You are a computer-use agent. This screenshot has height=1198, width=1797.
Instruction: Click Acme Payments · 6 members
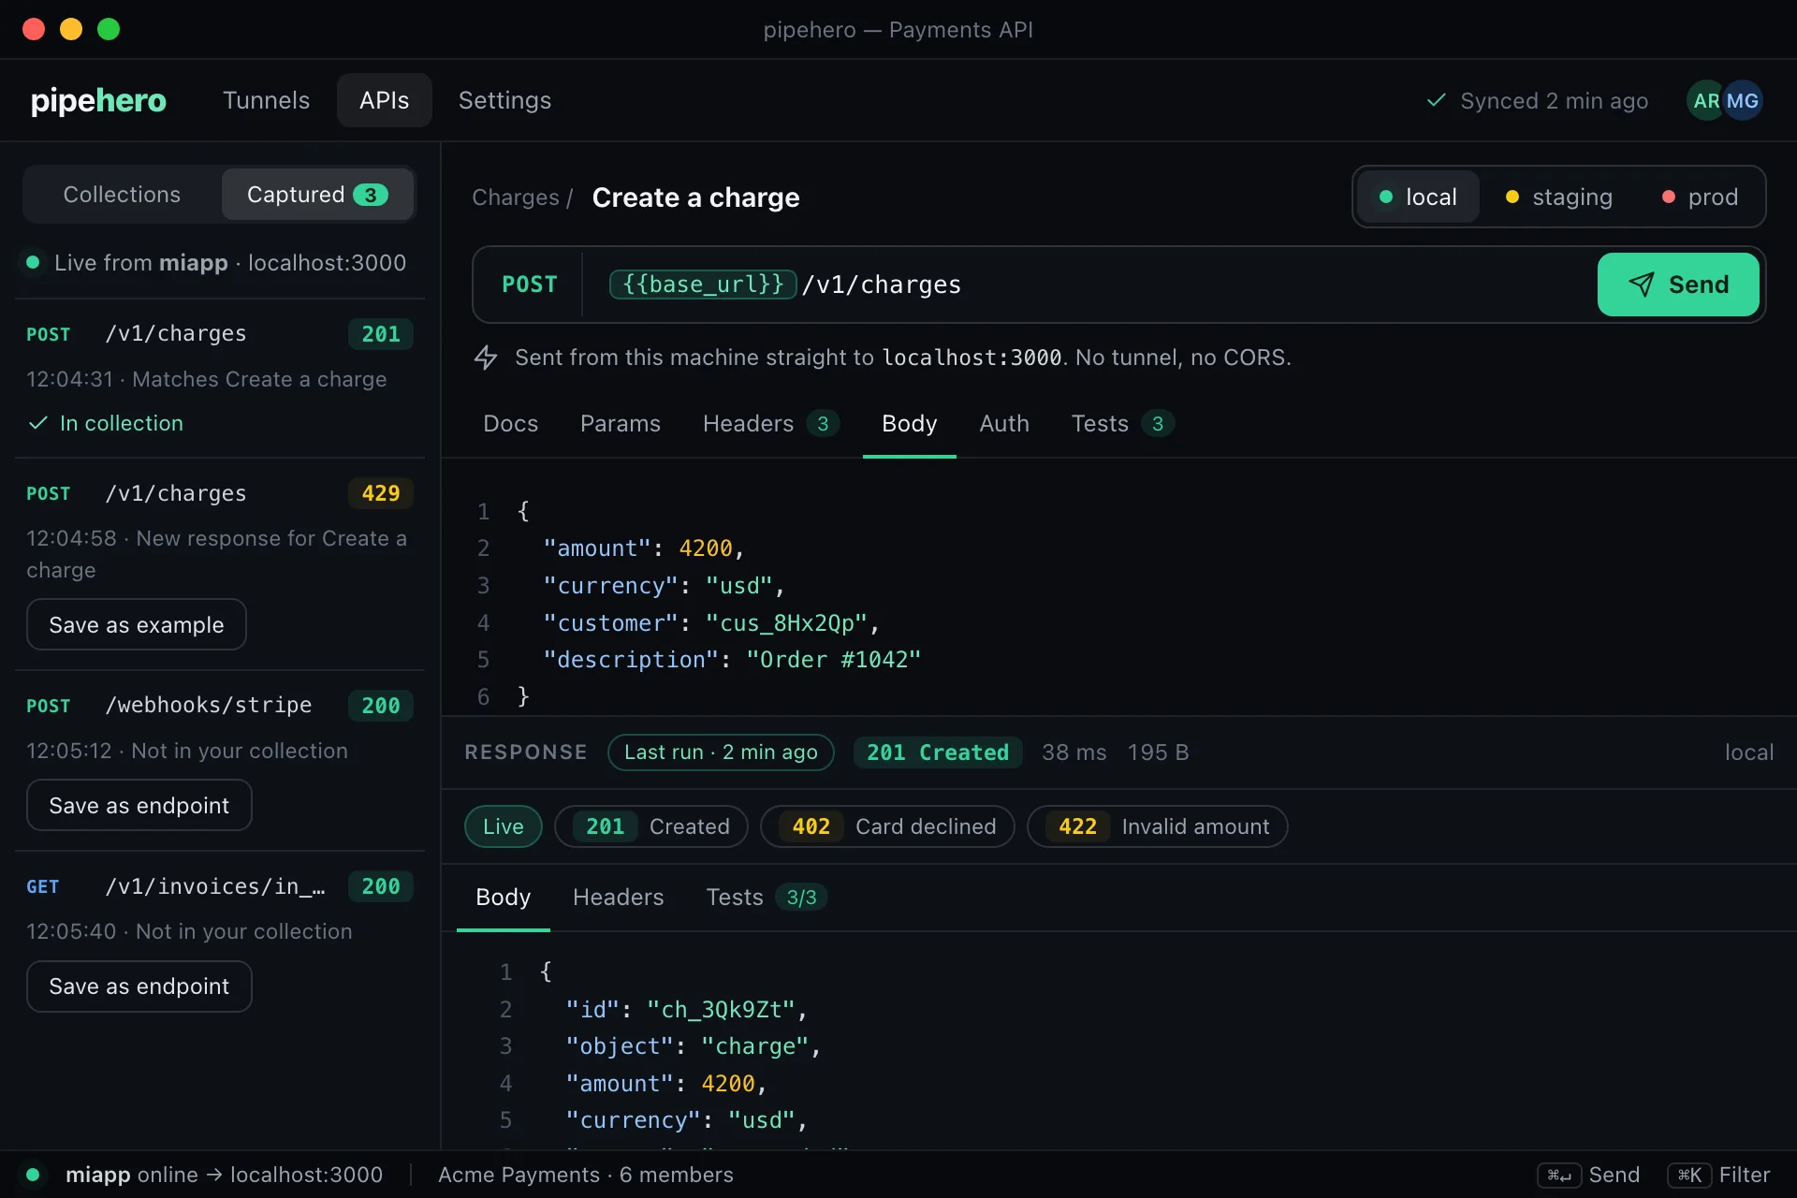click(586, 1175)
